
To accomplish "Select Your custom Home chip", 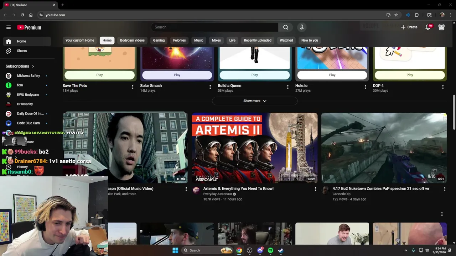I will 80,40.
